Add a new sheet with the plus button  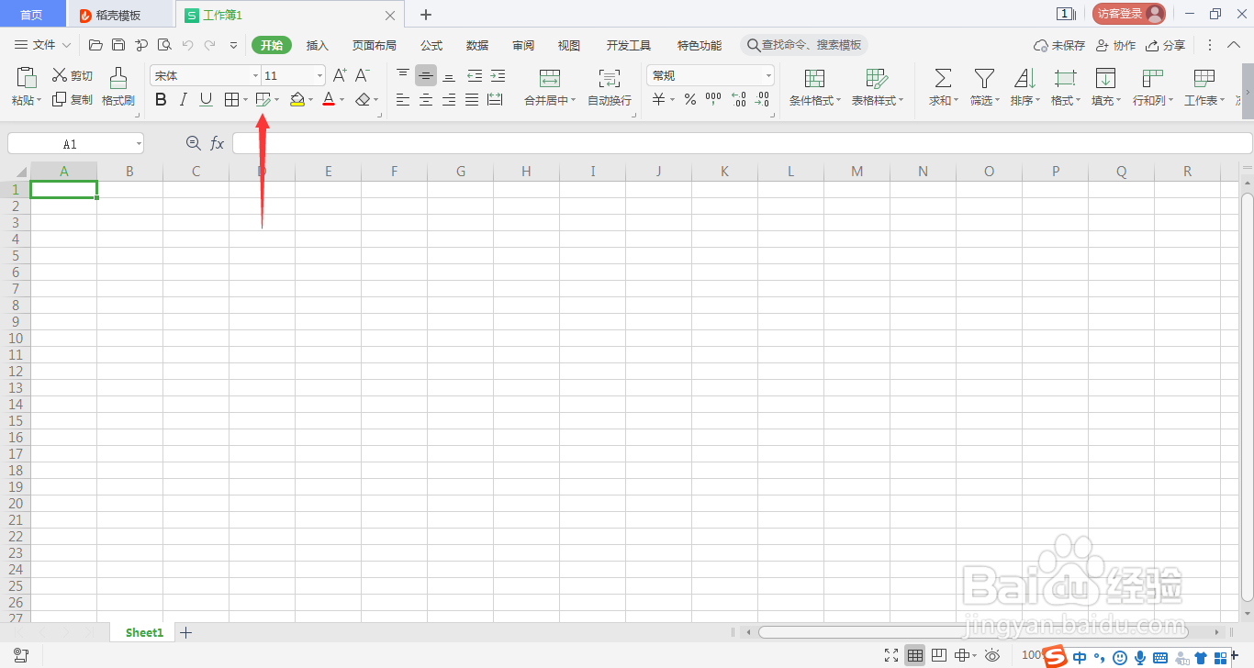click(185, 632)
